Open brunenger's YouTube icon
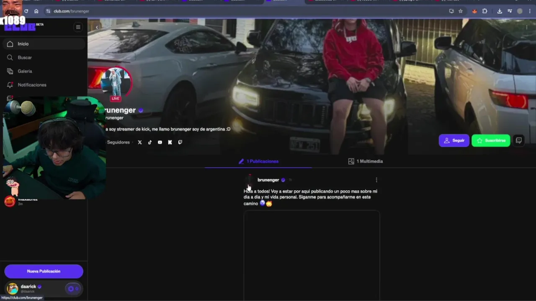The image size is (536, 301). [160, 142]
